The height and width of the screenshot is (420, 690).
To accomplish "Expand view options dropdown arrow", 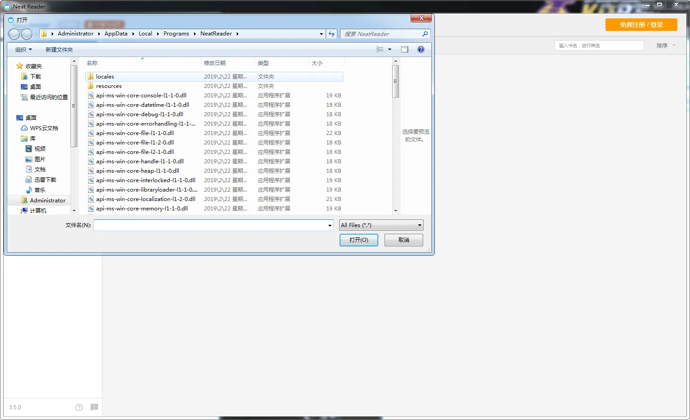I will [x=389, y=49].
